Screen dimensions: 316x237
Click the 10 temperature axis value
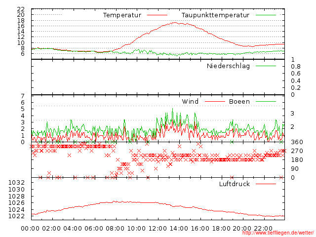(21, 43)
